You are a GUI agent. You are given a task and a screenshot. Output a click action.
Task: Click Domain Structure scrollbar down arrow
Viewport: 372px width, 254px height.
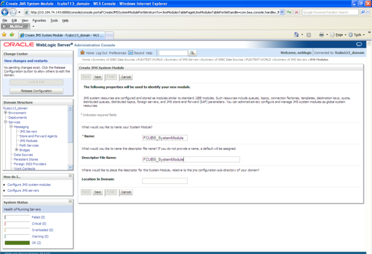(70, 167)
